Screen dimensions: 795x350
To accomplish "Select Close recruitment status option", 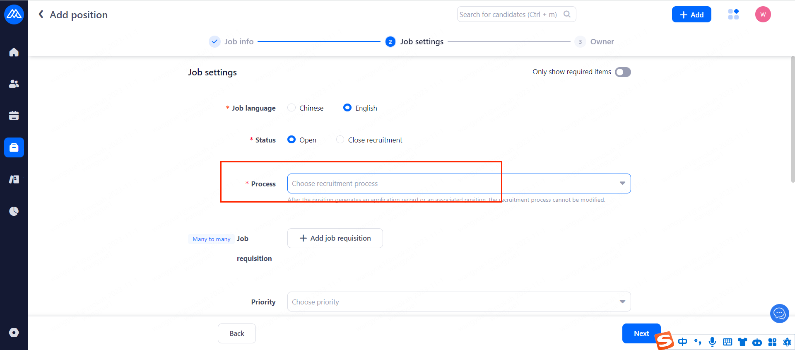I will (340, 140).
